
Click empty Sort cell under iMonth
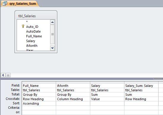[73, 103]
